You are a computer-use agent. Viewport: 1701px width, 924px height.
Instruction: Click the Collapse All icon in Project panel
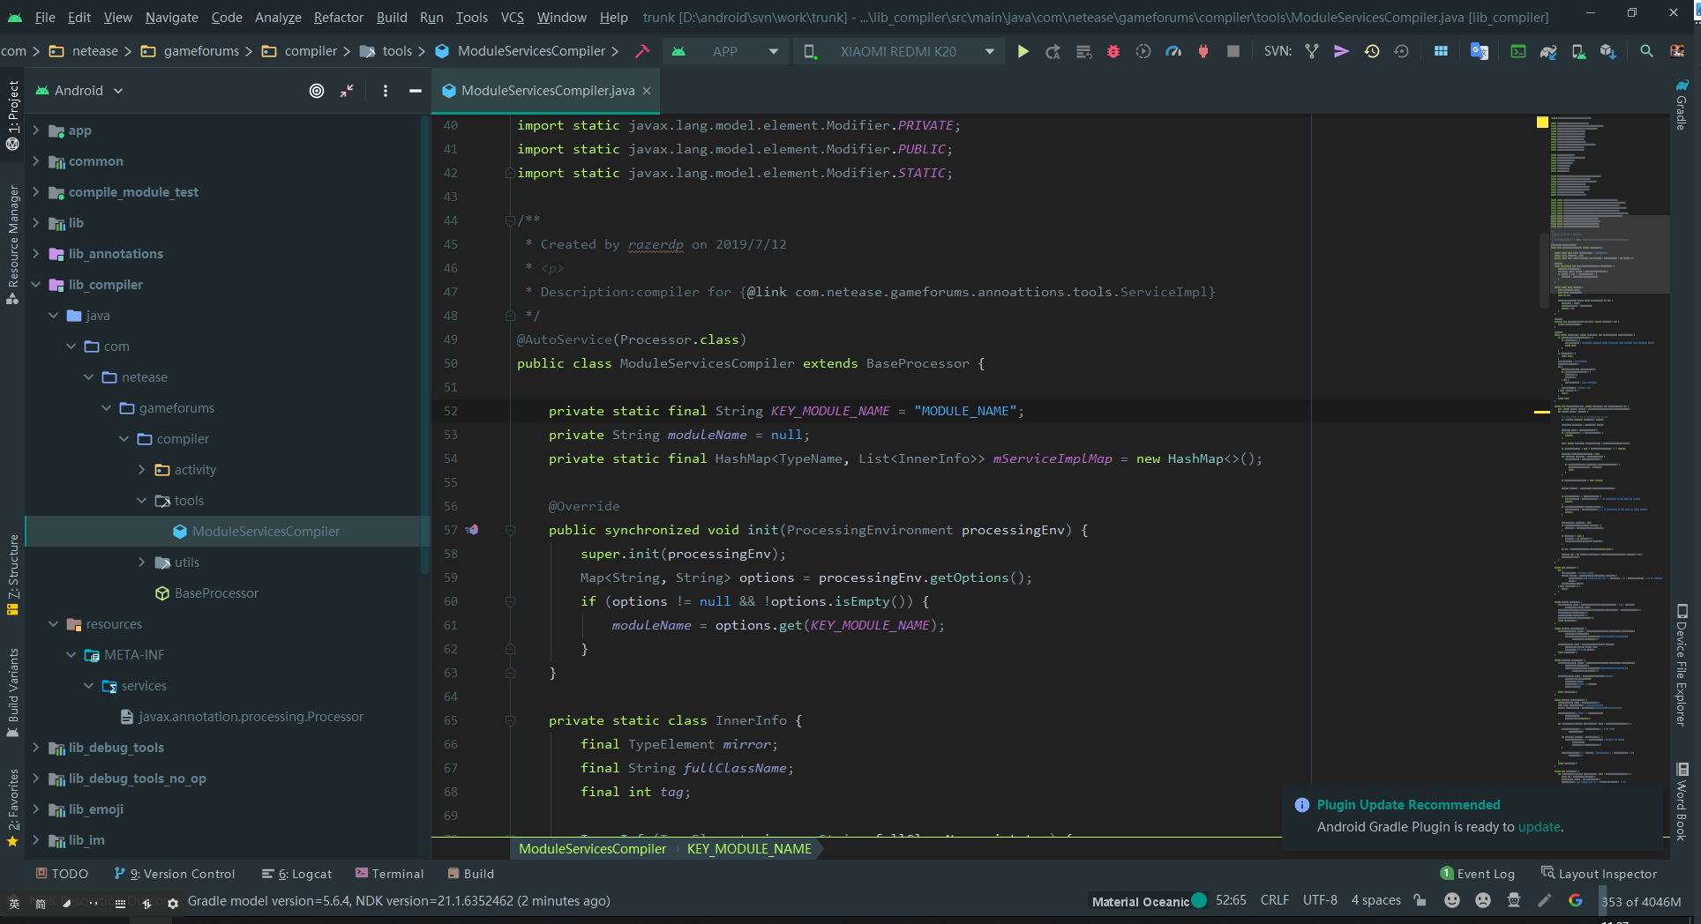pos(347,91)
